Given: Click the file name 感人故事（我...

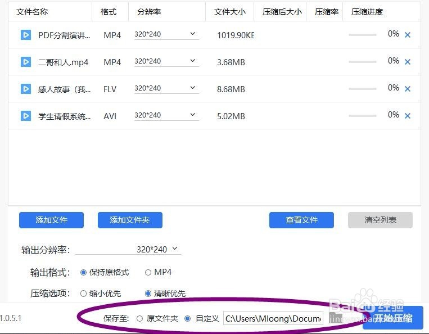Looking at the screenshot, I should [x=64, y=89].
